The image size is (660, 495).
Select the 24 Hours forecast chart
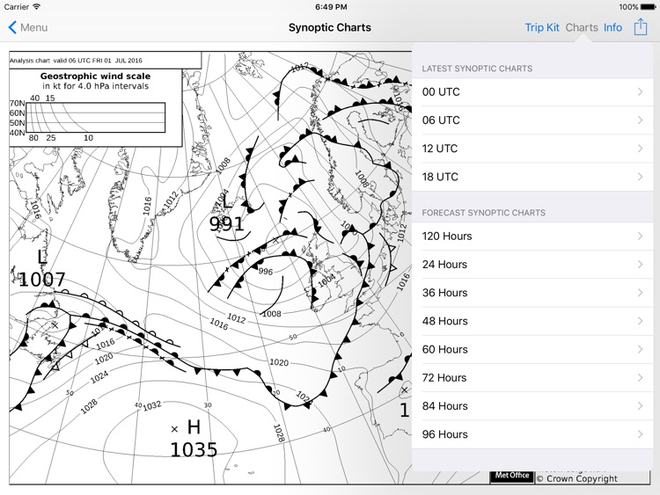click(532, 265)
